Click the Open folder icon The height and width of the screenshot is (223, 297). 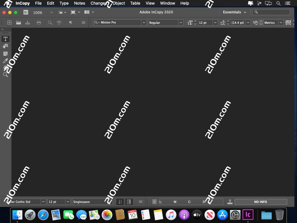click(x=19, y=23)
